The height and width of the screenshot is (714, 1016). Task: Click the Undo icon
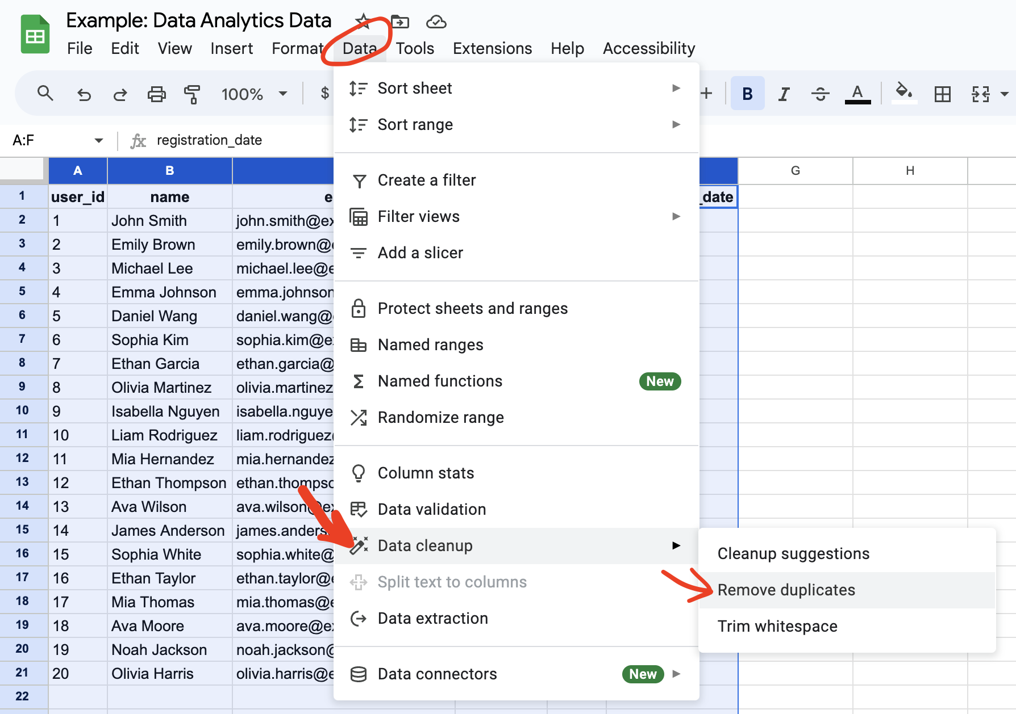pos(84,93)
